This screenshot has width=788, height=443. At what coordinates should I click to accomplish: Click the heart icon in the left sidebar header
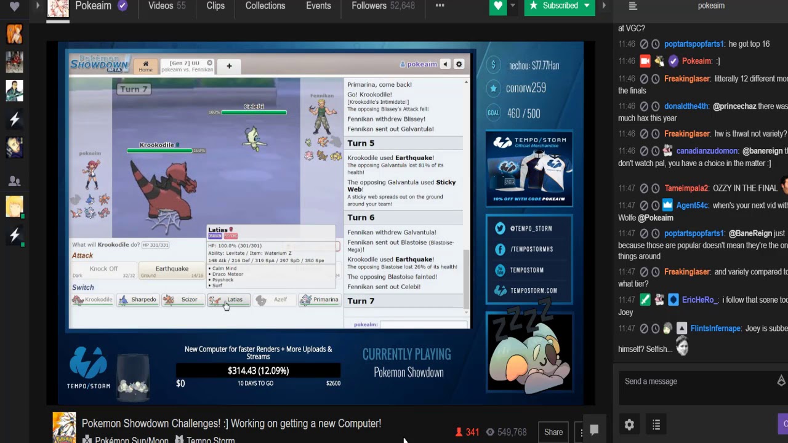click(x=15, y=6)
